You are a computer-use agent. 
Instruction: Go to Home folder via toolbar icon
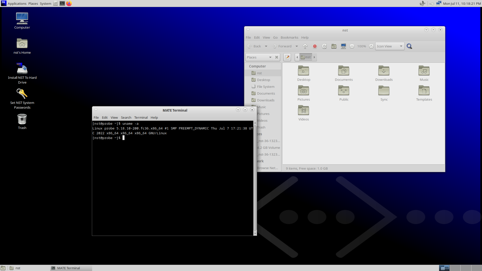(334, 46)
